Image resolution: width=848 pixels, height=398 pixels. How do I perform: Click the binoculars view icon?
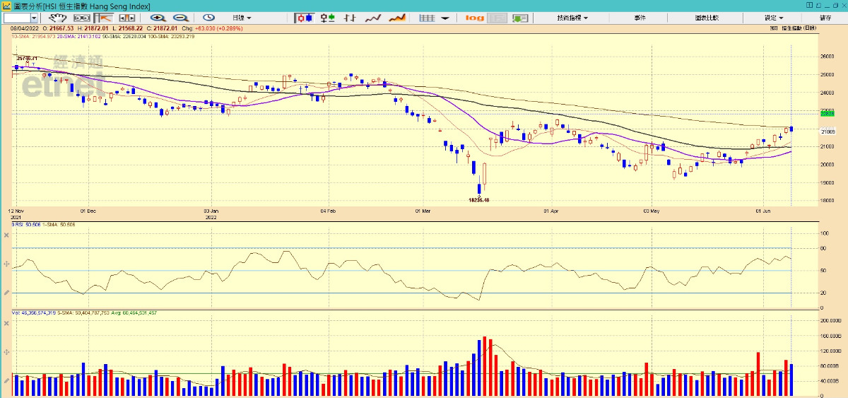82,17
